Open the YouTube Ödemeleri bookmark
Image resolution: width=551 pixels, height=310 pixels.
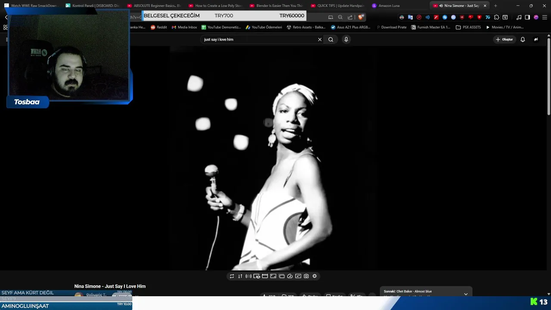[264, 27]
